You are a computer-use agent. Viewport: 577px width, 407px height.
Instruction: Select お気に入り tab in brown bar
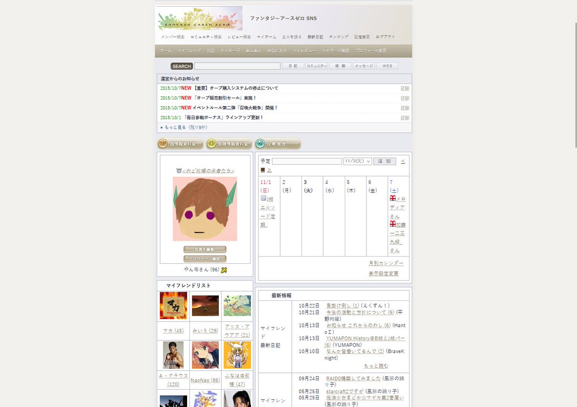[277, 51]
